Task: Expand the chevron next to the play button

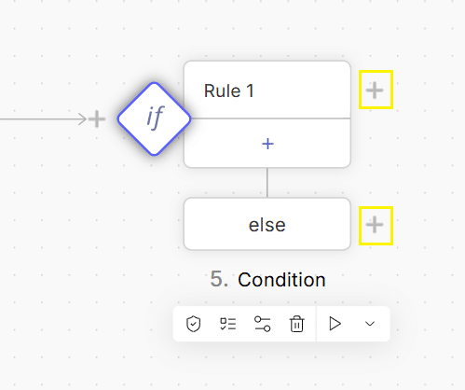Action: pyautogui.click(x=370, y=324)
